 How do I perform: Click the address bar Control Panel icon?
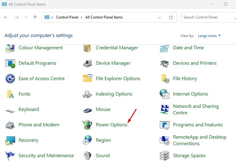tap(47, 17)
